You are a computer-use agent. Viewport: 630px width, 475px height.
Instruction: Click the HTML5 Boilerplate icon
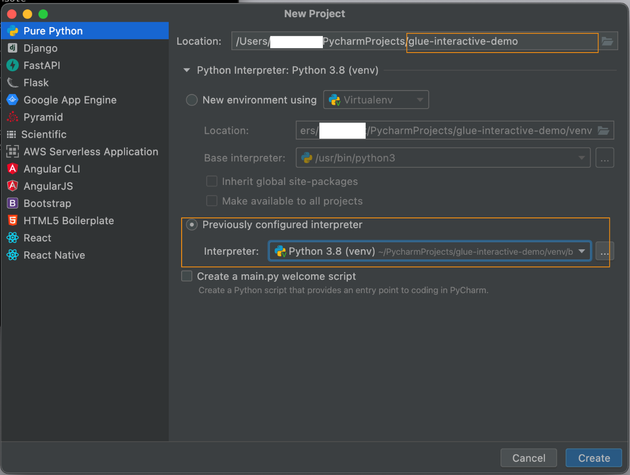tap(13, 220)
